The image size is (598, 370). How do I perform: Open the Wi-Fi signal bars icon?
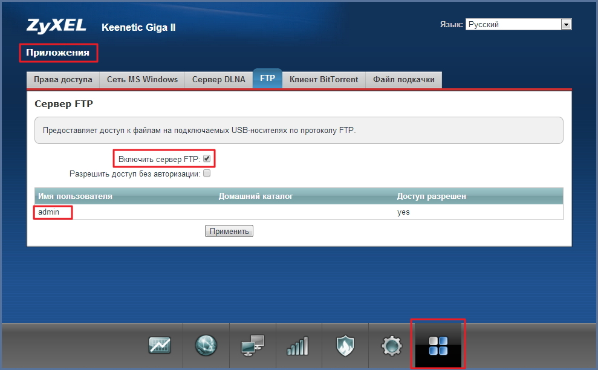coord(298,345)
